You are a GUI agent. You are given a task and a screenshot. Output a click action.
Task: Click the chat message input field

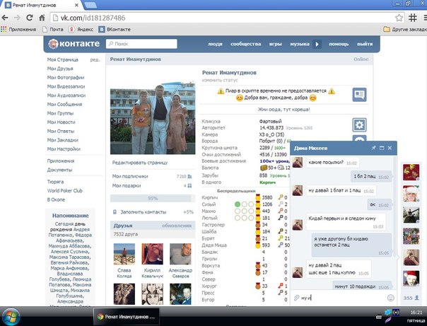tap(343, 298)
